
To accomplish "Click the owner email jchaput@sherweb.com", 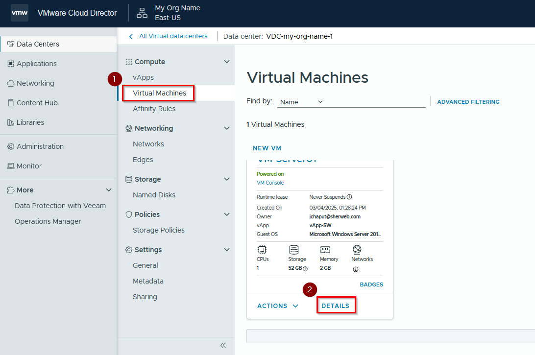I will coord(335,216).
